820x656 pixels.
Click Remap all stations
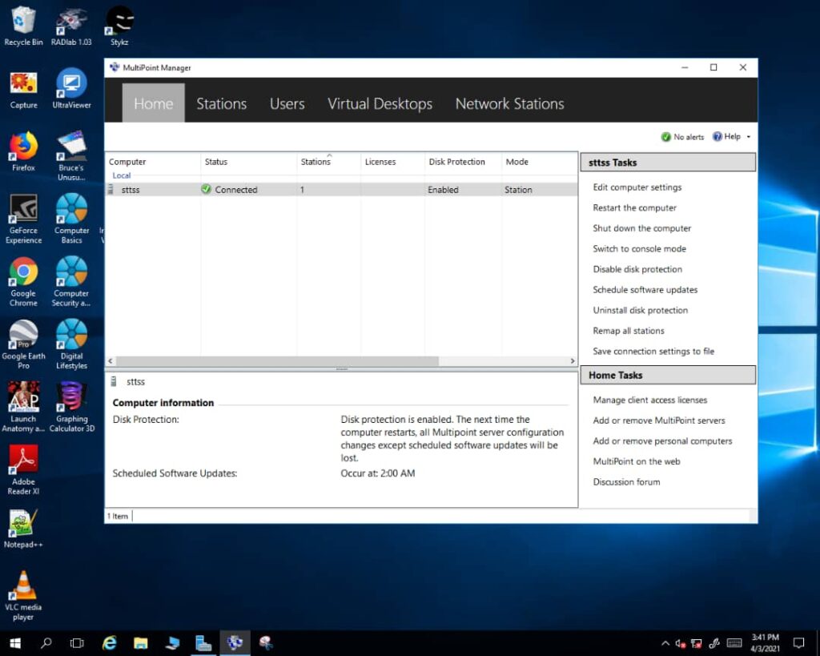pos(628,331)
